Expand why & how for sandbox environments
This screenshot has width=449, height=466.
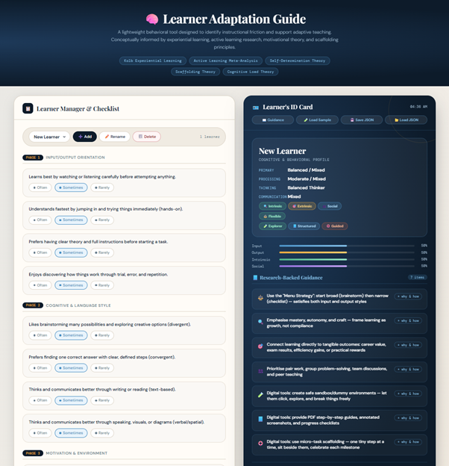pyautogui.click(x=408, y=394)
